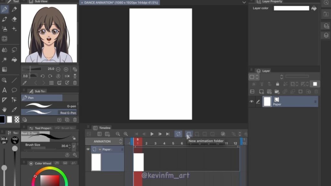Toggle visibility of Paper track in Timeline

tap(88, 149)
